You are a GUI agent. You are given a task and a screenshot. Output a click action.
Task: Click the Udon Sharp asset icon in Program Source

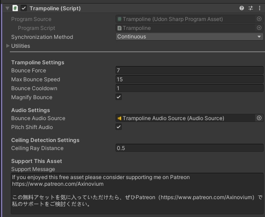[x=120, y=19]
